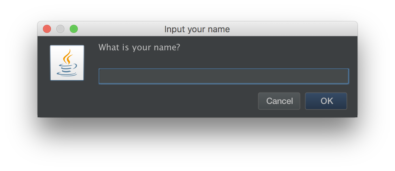Place cursor in the empty text box
The width and height of the screenshot is (395, 171).
click(224, 76)
